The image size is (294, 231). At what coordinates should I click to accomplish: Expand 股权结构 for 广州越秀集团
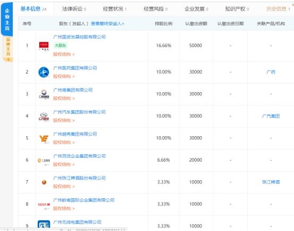point(64,143)
